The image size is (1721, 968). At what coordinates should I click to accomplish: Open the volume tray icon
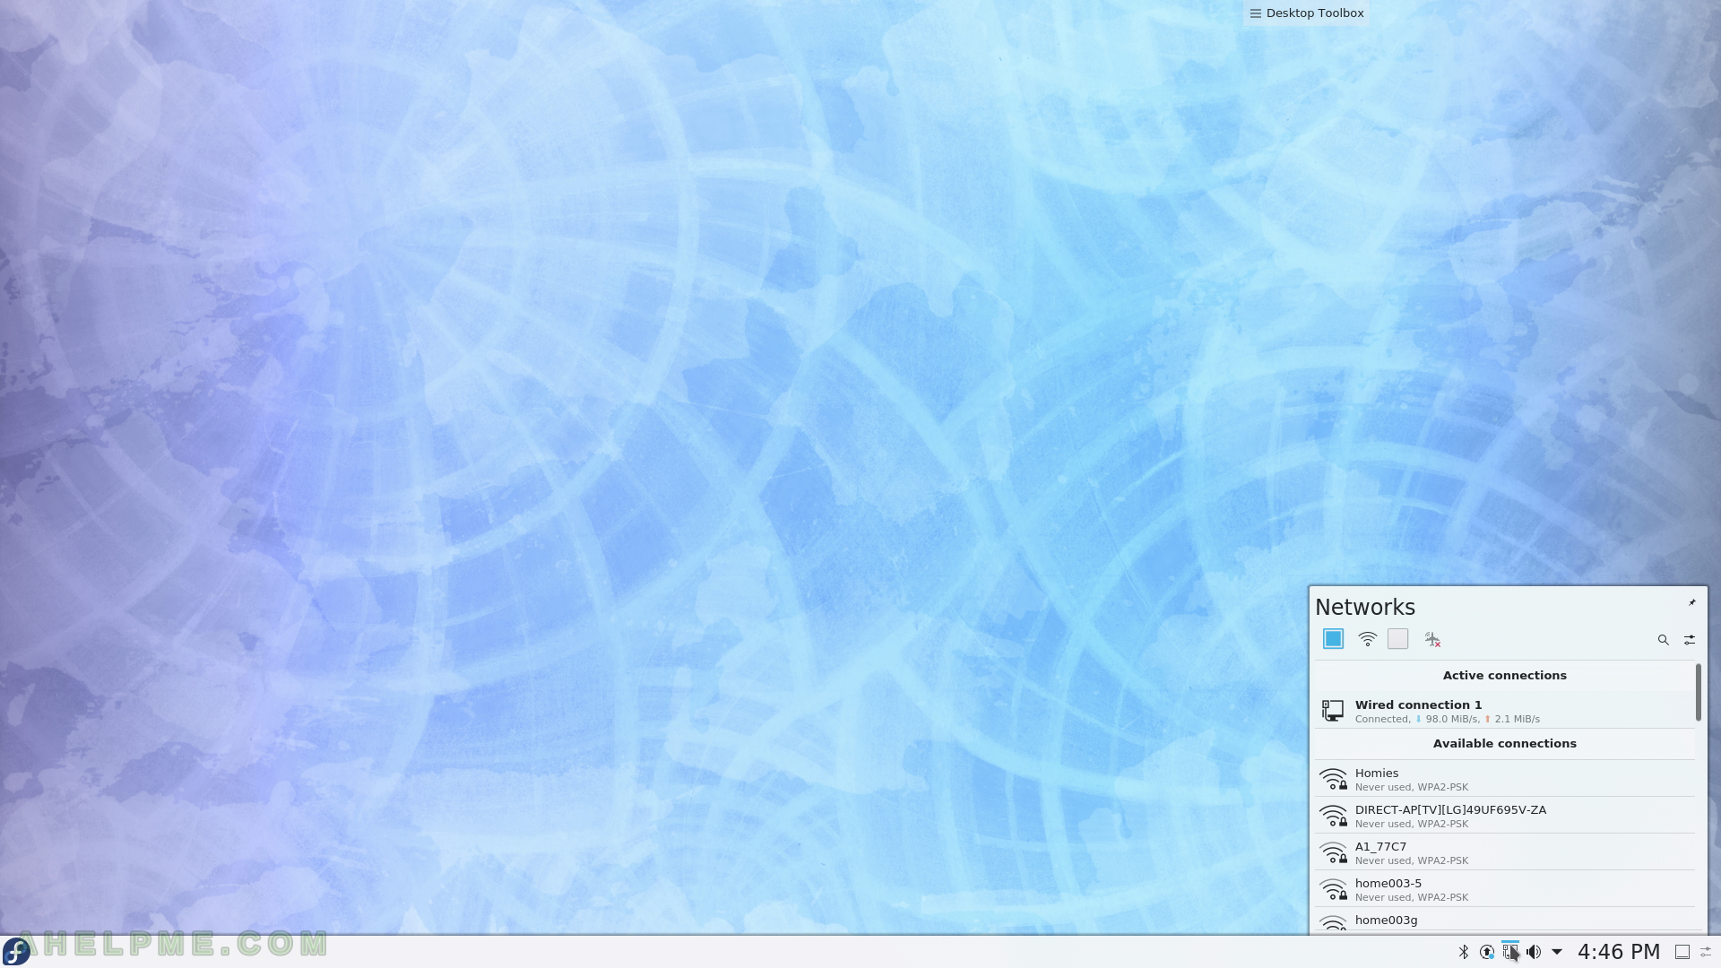(x=1534, y=952)
